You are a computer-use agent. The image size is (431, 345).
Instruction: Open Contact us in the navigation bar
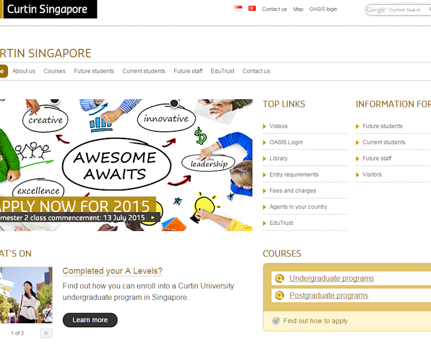256,71
